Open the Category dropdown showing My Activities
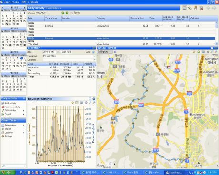 (x=70, y=56)
